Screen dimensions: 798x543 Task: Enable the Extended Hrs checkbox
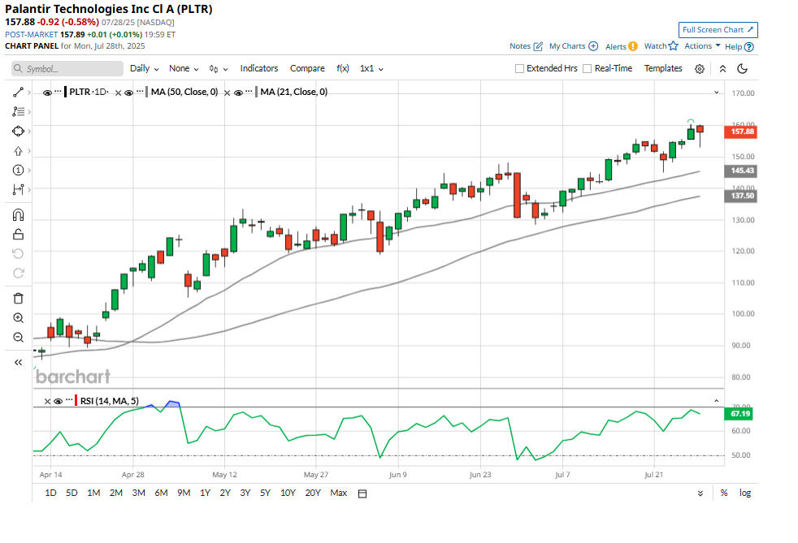[x=519, y=69]
